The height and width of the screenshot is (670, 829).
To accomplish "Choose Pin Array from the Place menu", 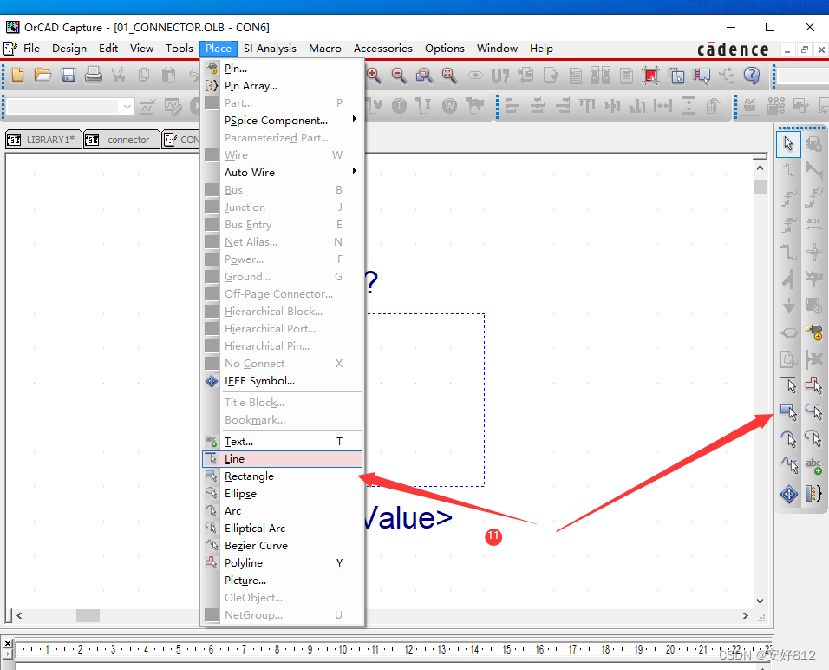I will point(251,86).
